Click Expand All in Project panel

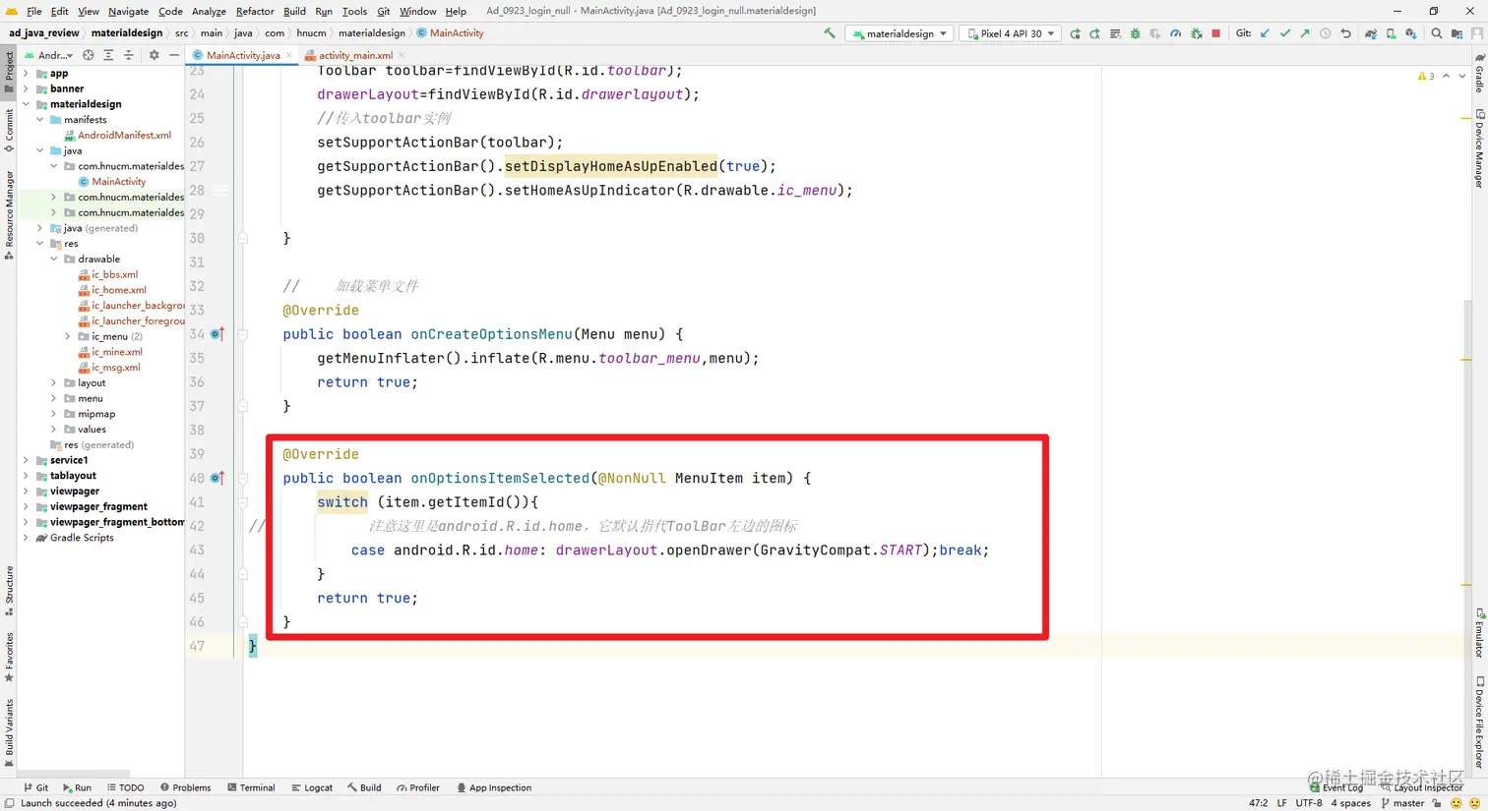(108, 55)
